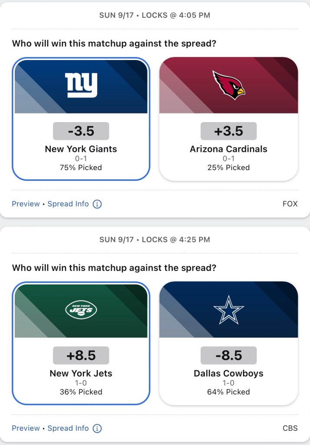Click the Arizona Cardinals 25% Picked text
310x445 pixels.
(x=228, y=167)
